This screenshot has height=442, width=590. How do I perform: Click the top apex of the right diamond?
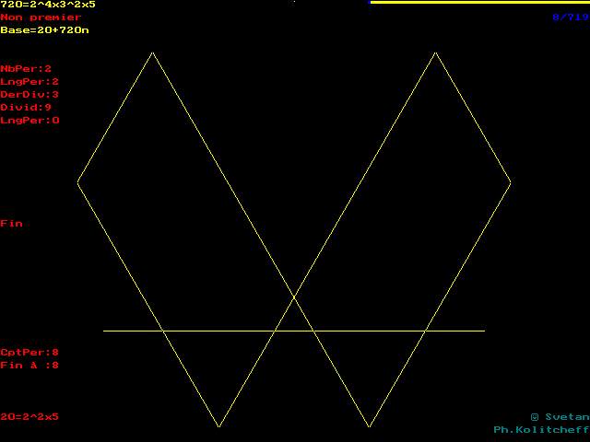click(435, 52)
